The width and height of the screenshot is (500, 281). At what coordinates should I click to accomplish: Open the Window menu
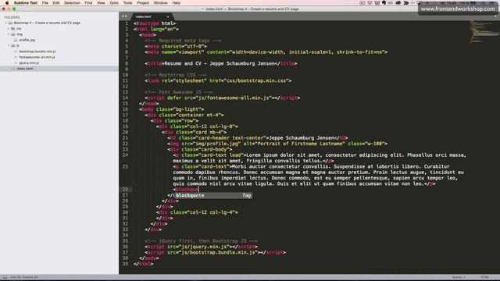point(160,3)
